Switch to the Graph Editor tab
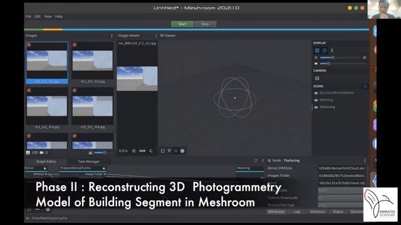 46,161
